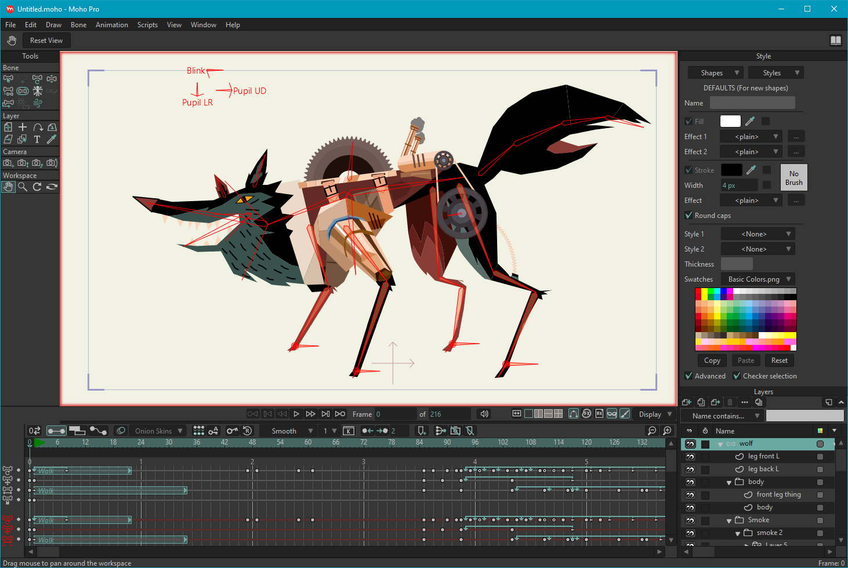848x568 pixels.
Task: Select the Track Camera tool
Action: (8, 163)
